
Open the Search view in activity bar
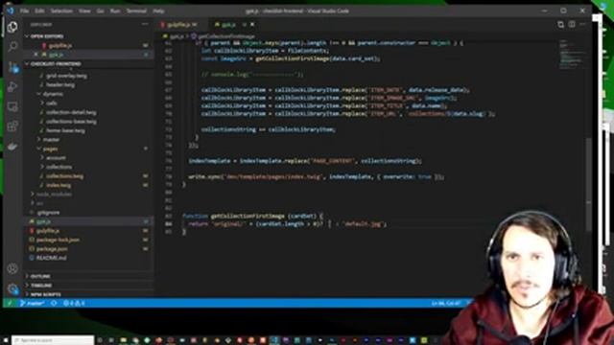pyautogui.click(x=12, y=47)
